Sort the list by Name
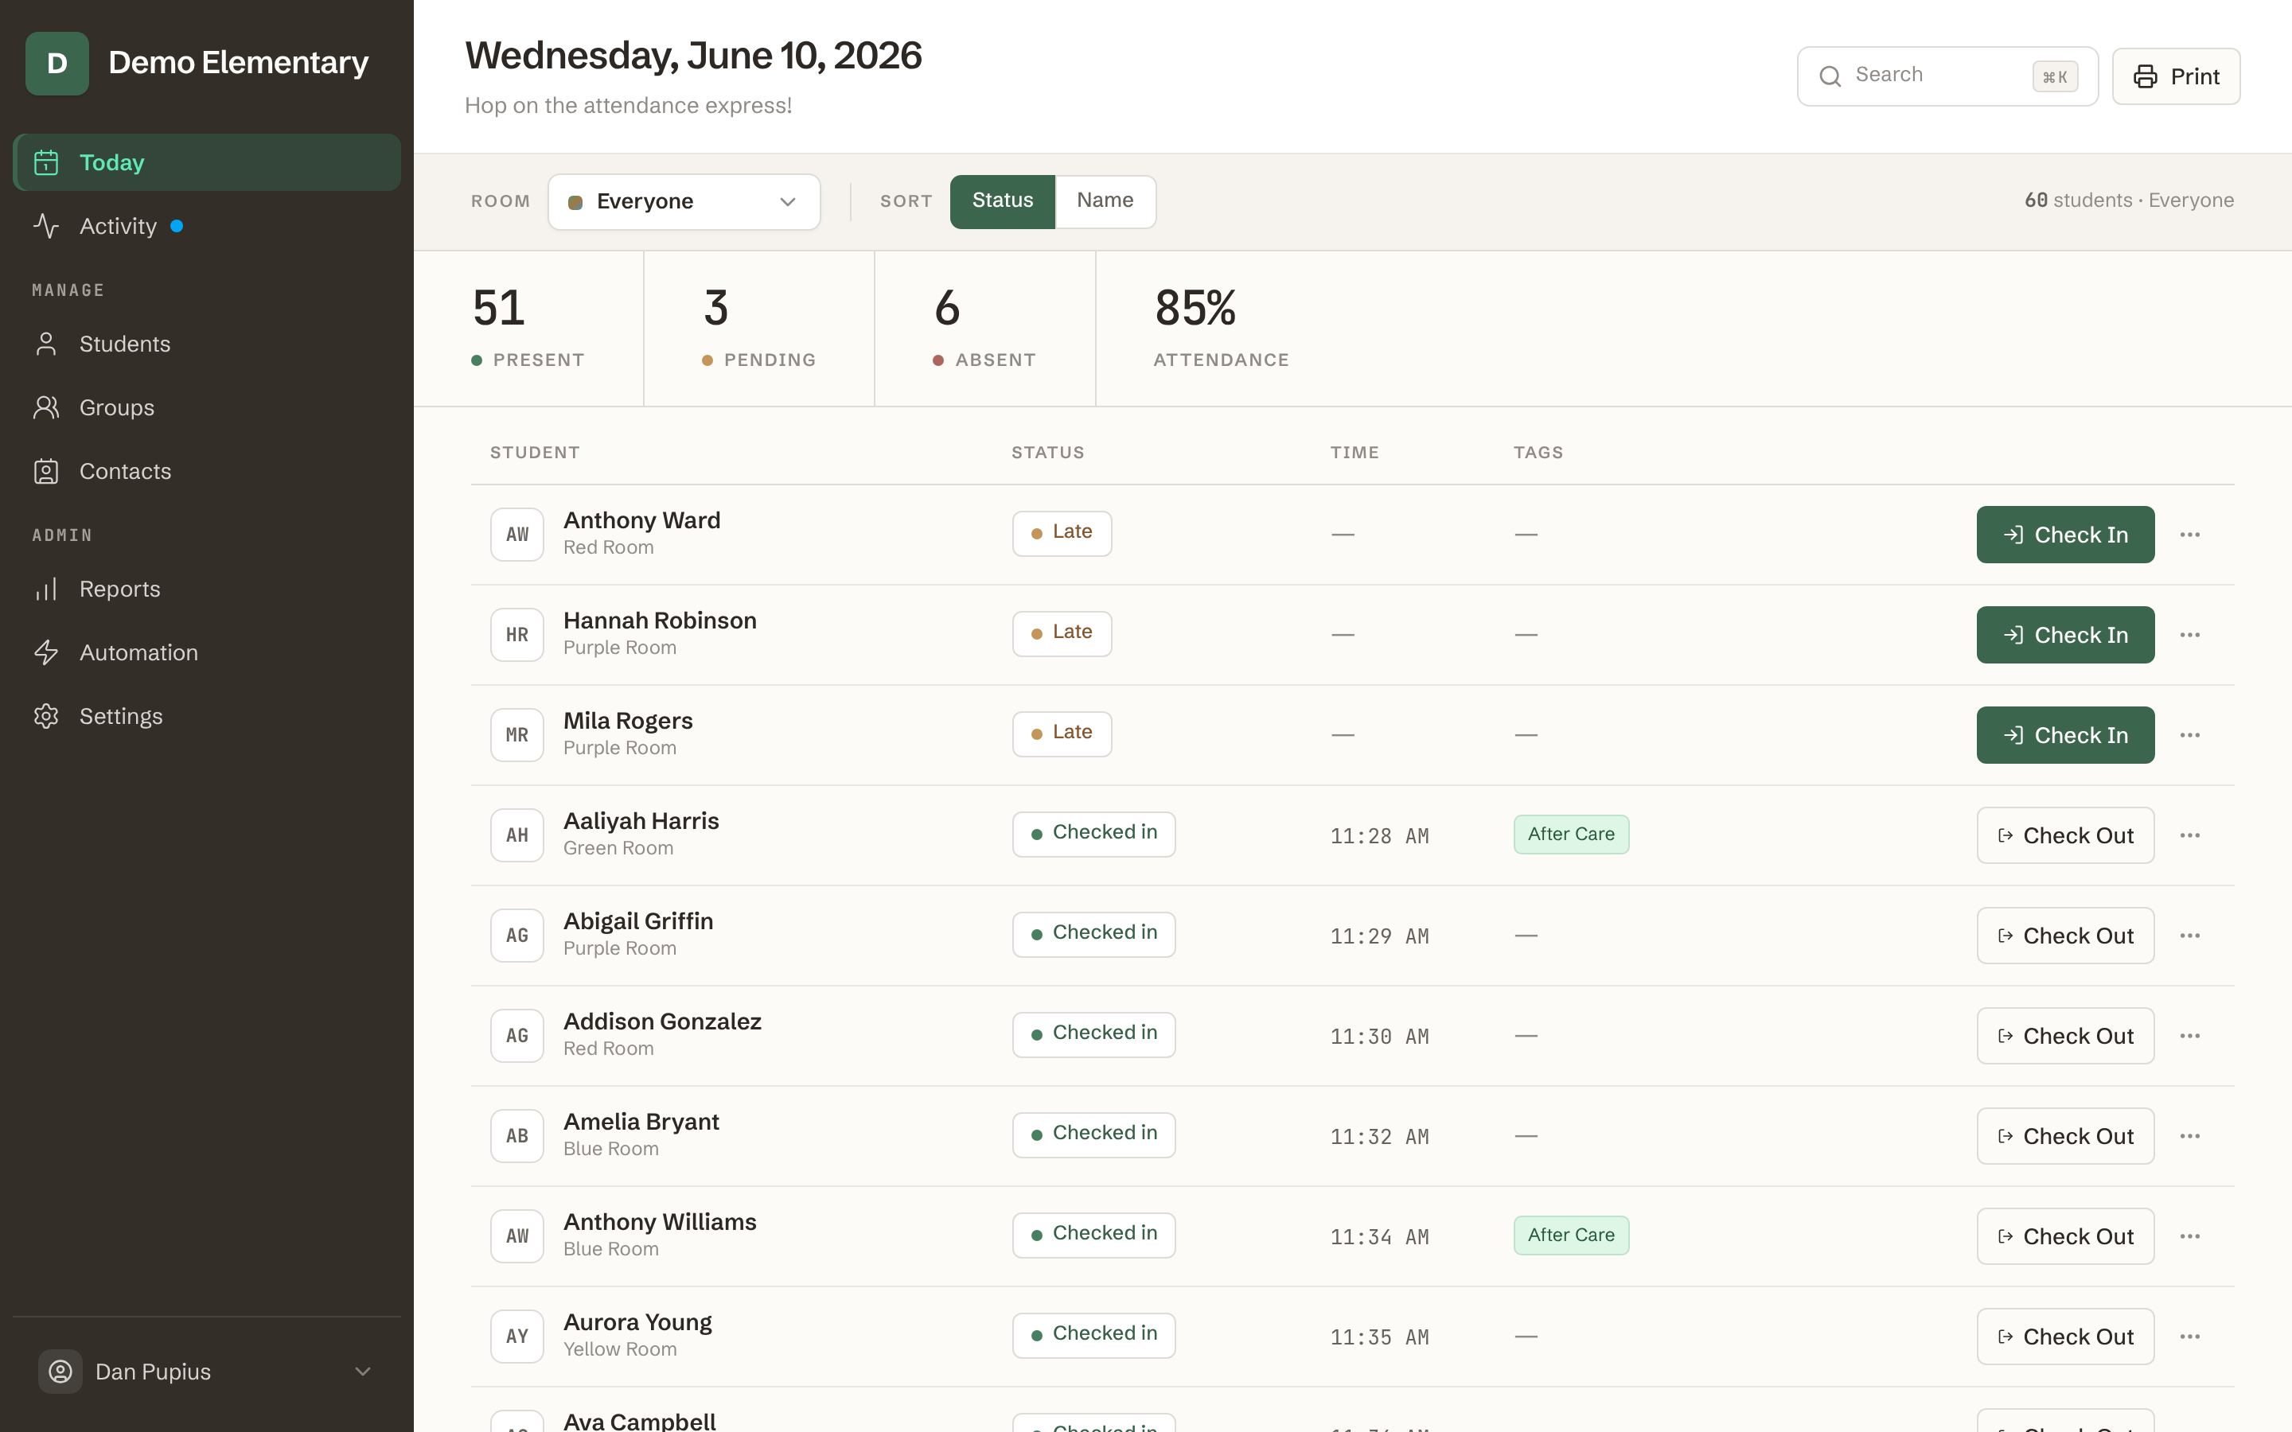 point(1105,200)
